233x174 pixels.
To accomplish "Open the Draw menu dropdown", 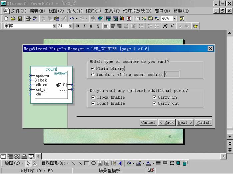I will point(13,163).
